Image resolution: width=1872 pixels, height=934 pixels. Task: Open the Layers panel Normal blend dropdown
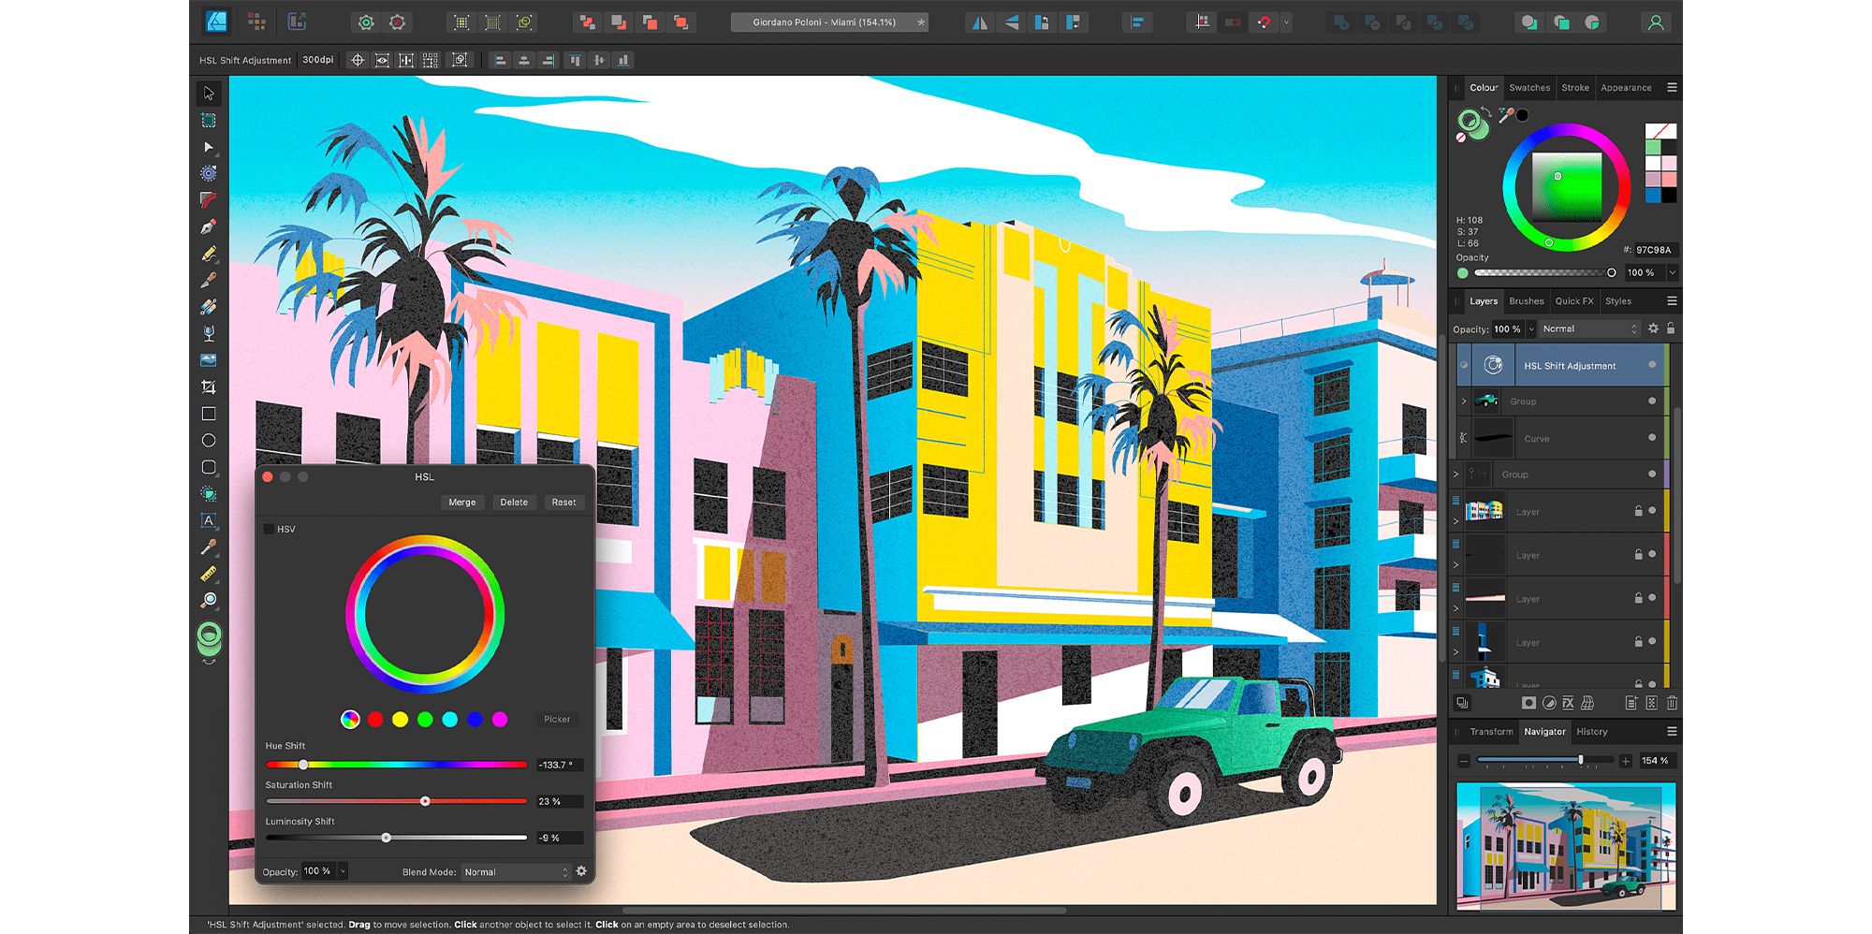tap(1589, 328)
